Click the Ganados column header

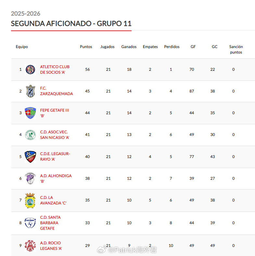point(129,47)
